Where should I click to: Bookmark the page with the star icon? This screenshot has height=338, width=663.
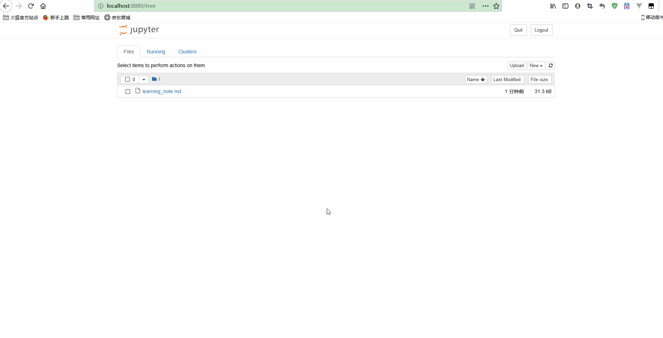click(496, 6)
